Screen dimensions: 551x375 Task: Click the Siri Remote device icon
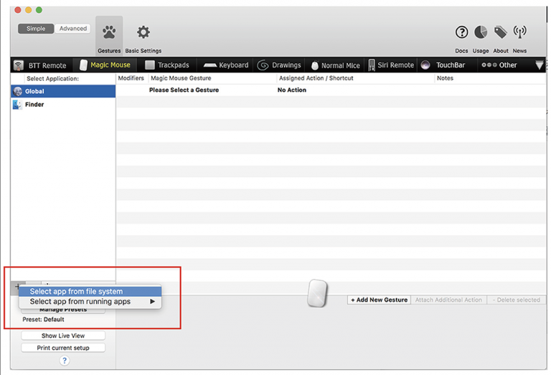[x=372, y=65]
